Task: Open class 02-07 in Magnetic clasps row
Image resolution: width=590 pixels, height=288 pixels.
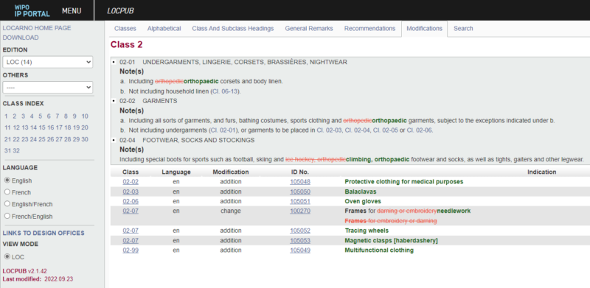Action: point(131,240)
